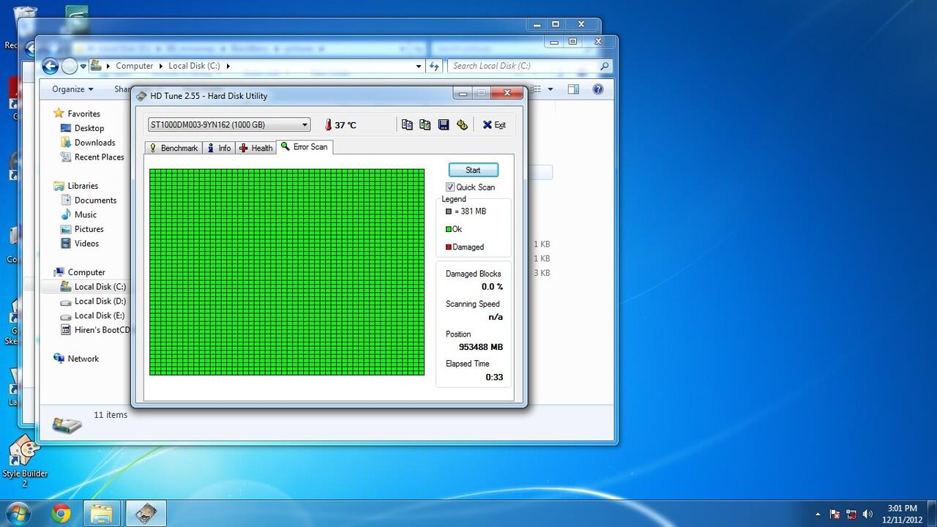
Task: Expand breadcrumb arrow after Computer
Action: tap(161, 66)
